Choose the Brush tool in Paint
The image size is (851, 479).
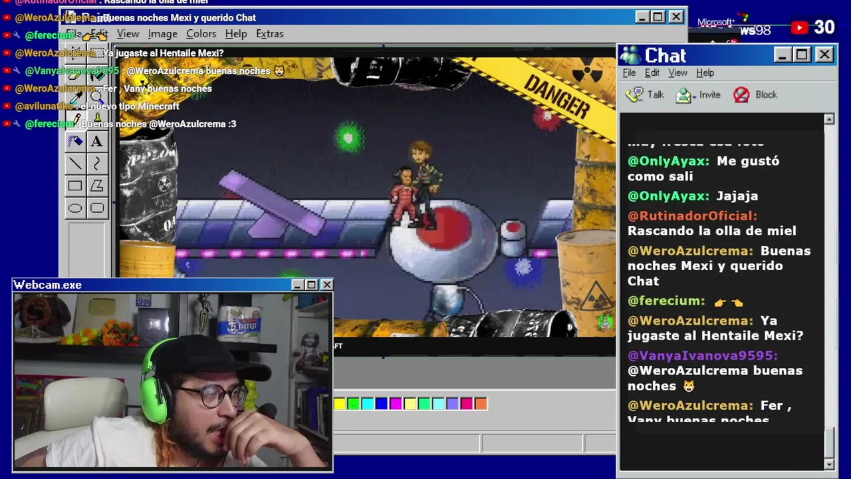[96, 119]
